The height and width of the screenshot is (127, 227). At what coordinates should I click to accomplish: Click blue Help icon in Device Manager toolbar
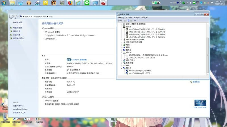[129, 21]
